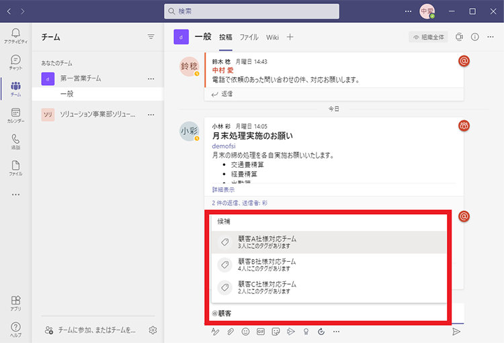Select 顧客B社様対応チーム tag suggestion
The width and height of the screenshot is (504, 343).
tap(329, 265)
